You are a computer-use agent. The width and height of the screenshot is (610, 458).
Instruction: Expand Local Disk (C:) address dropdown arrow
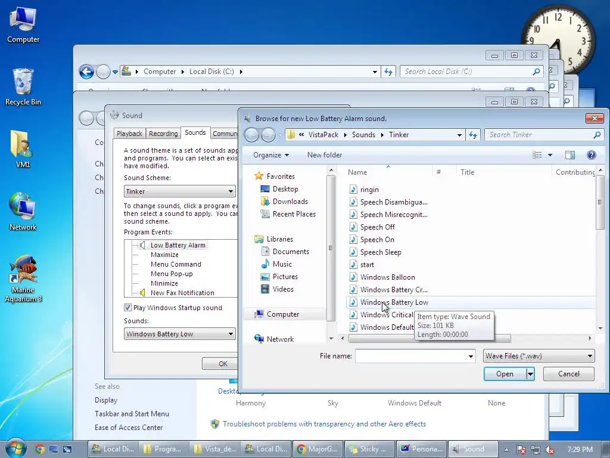pyautogui.click(x=375, y=72)
